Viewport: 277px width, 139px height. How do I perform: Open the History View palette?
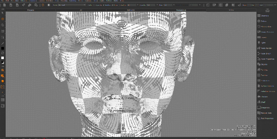click(x=264, y=27)
